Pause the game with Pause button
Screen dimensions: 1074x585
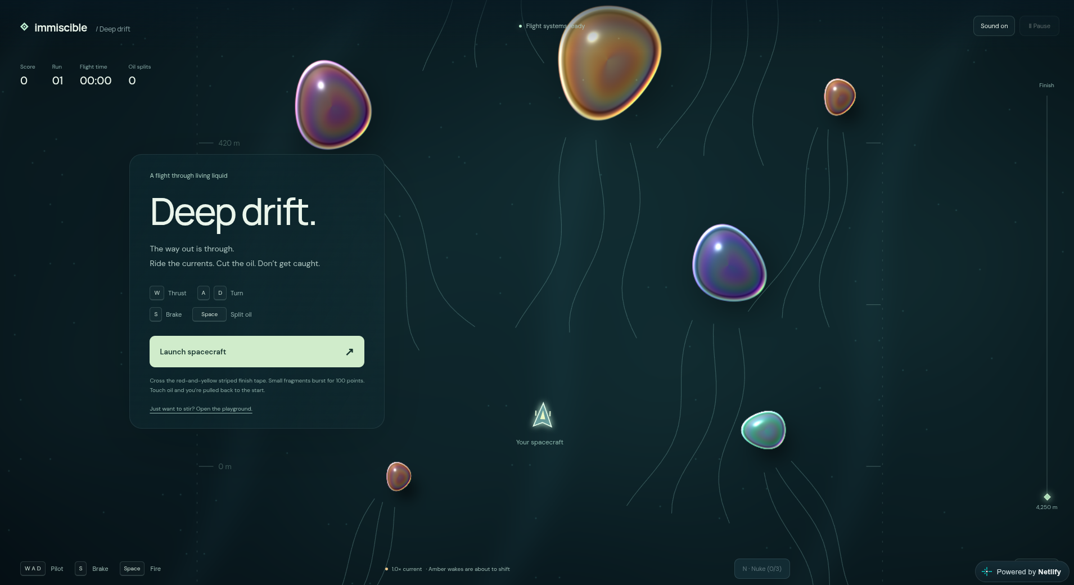1039,26
